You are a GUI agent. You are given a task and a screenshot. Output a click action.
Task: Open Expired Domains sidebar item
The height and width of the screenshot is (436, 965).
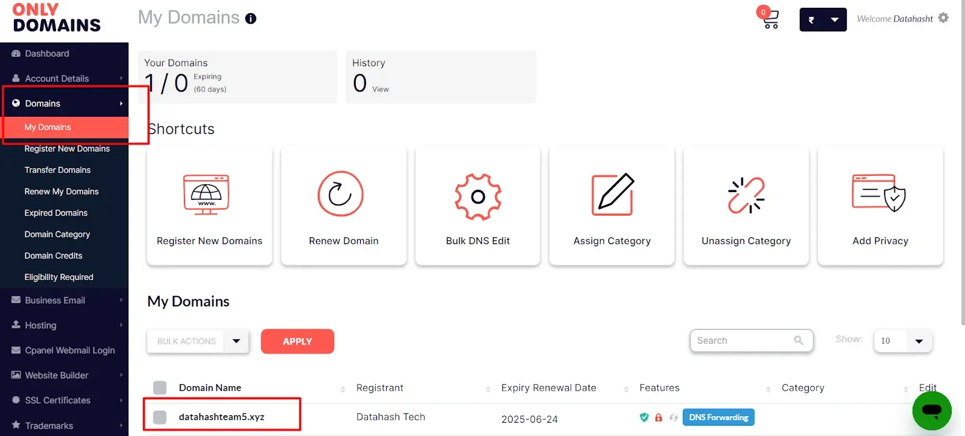click(x=56, y=213)
